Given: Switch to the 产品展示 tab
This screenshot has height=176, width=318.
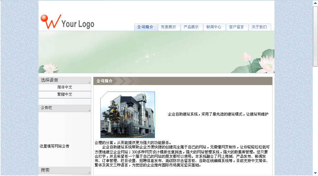Looking at the screenshot, I should click(x=192, y=27).
